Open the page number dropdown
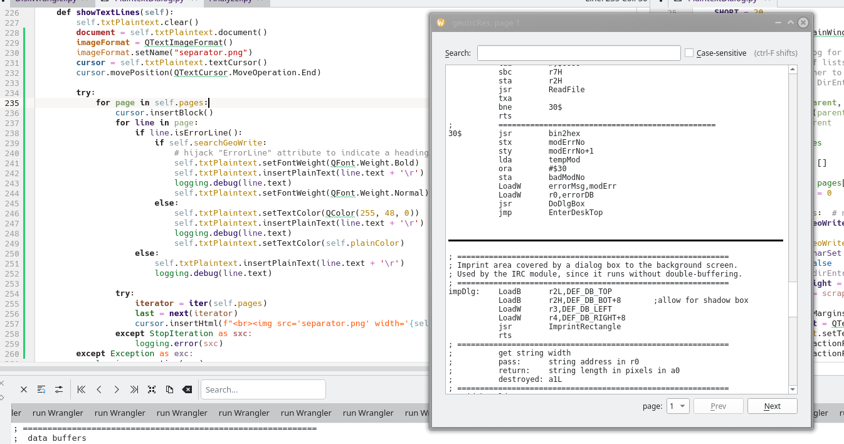844x444 pixels. [x=678, y=406]
